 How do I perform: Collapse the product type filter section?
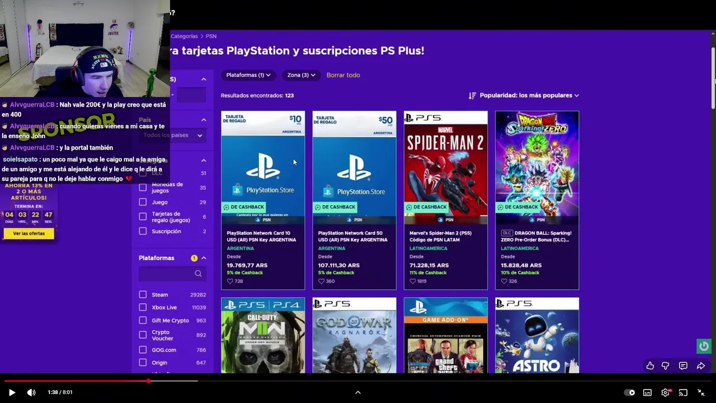click(x=204, y=161)
